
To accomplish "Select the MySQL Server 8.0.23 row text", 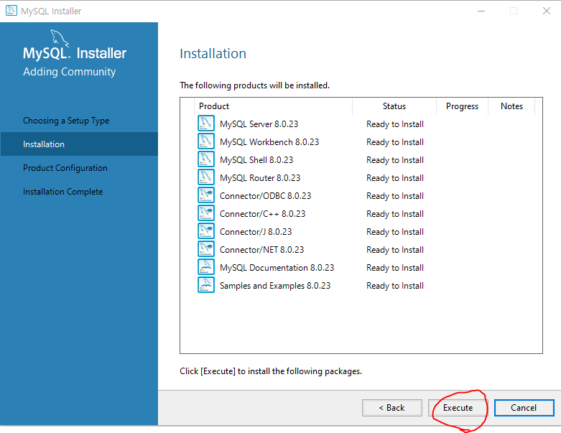I will [259, 124].
